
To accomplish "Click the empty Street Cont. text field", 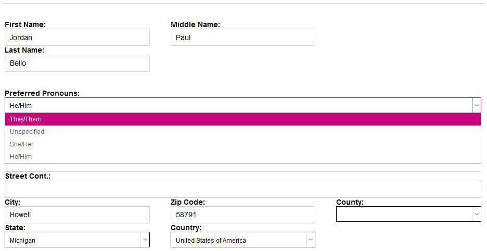I will click(x=242, y=189).
